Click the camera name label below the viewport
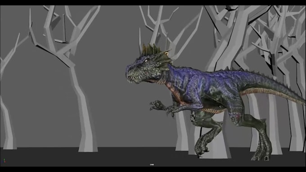Image resolution: width=306 pixels, height=172 pixels. (152, 165)
